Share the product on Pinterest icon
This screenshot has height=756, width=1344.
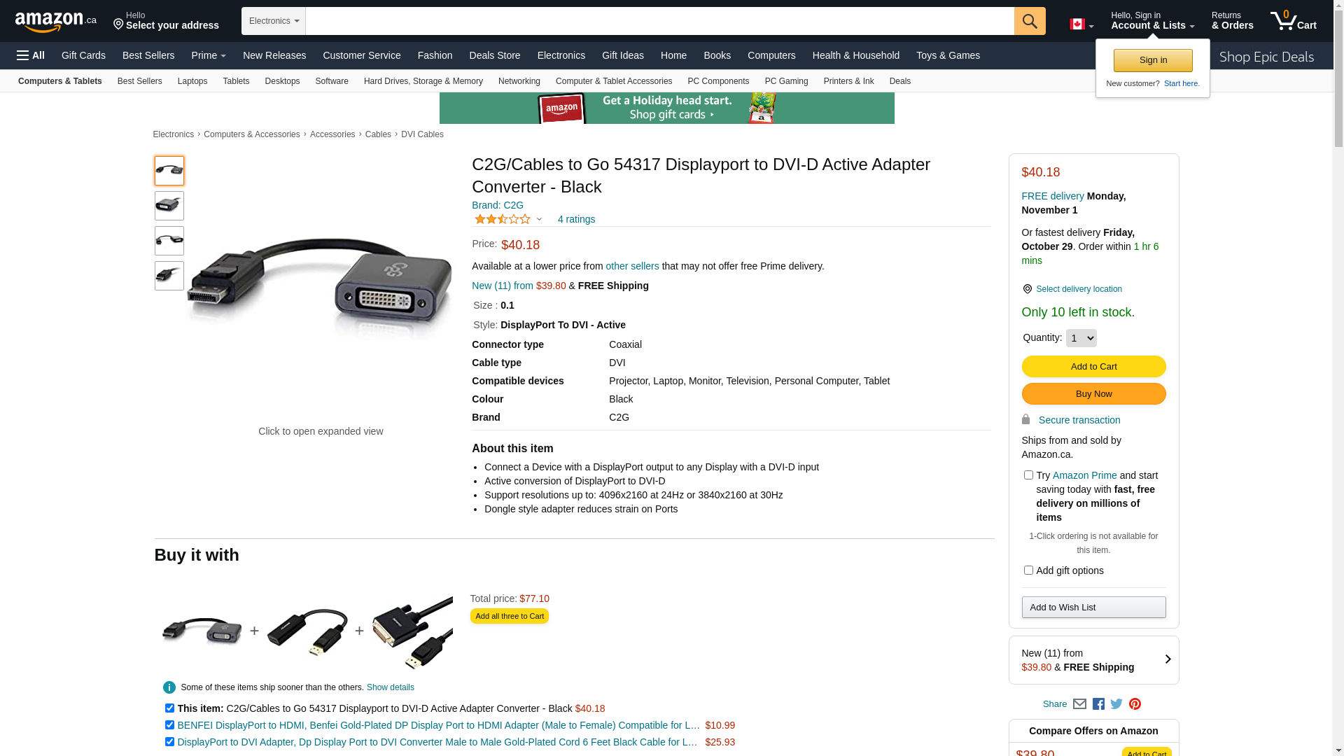point(1135,704)
